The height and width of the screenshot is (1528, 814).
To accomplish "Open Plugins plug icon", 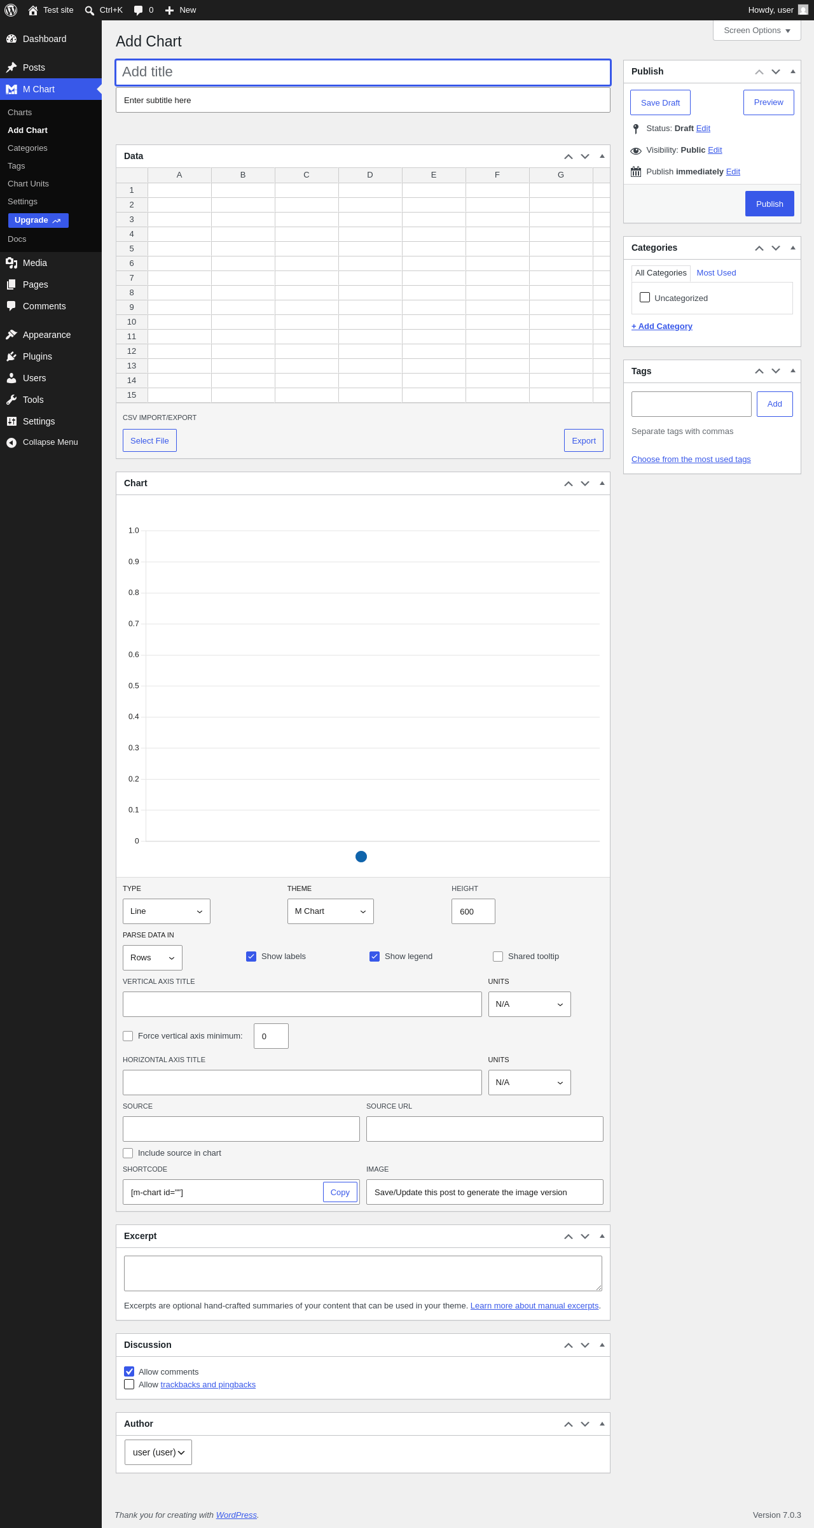I will (x=11, y=356).
